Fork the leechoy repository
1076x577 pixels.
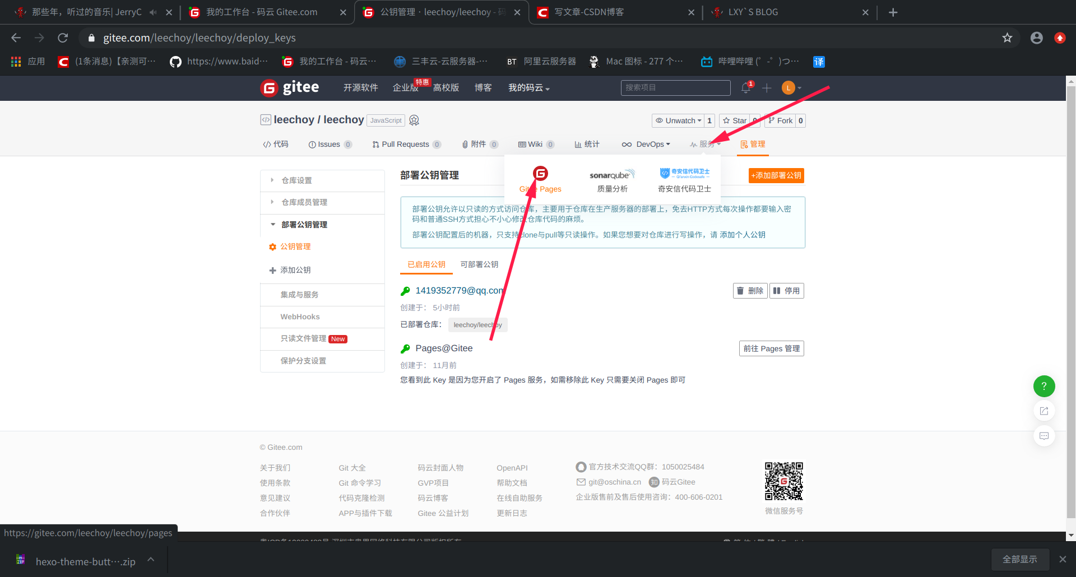[780, 120]
